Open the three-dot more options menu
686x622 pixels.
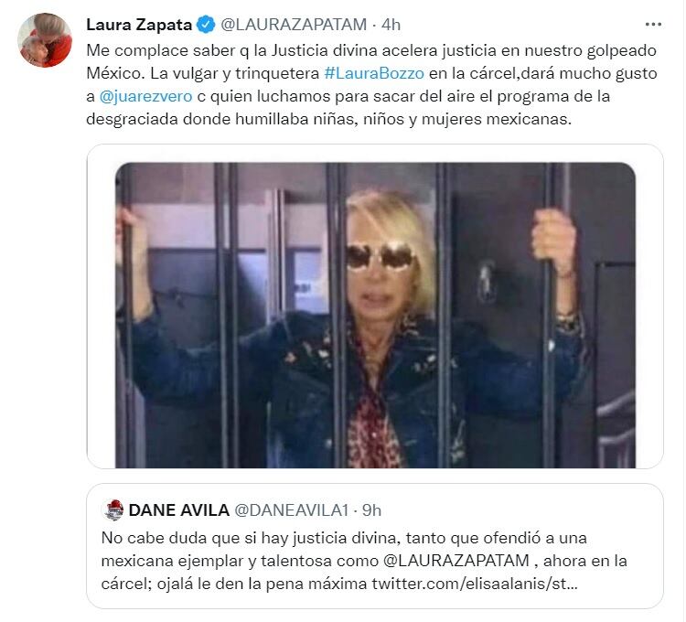(653, 25)
